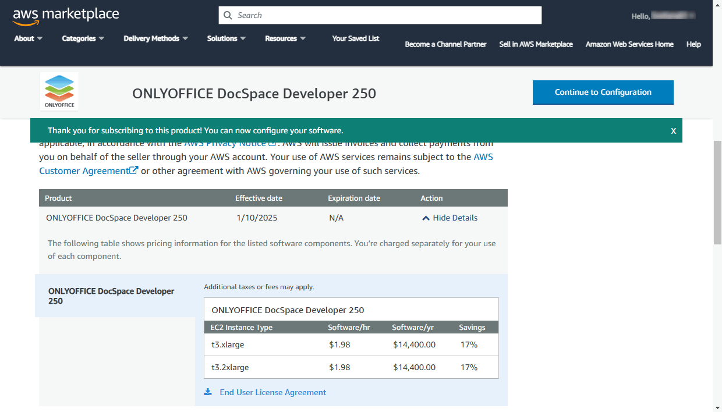This screenshot has width=722, height=412.
Task: Click Sell in AWS Marketplace
Action: coord(536,44)
